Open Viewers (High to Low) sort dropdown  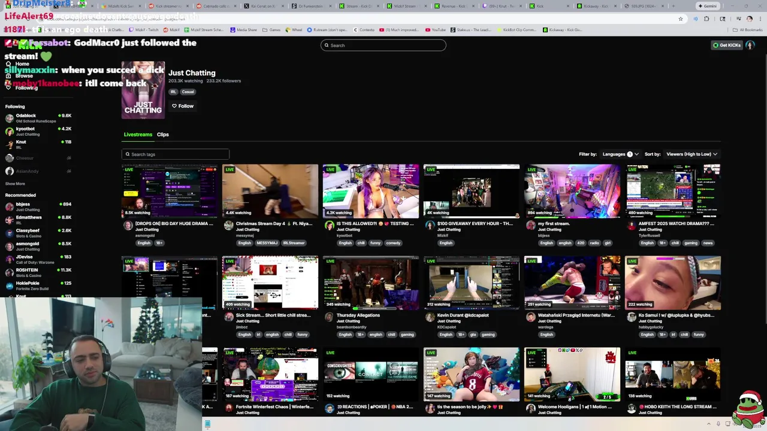pyautogui.click(x=691, y=154)
